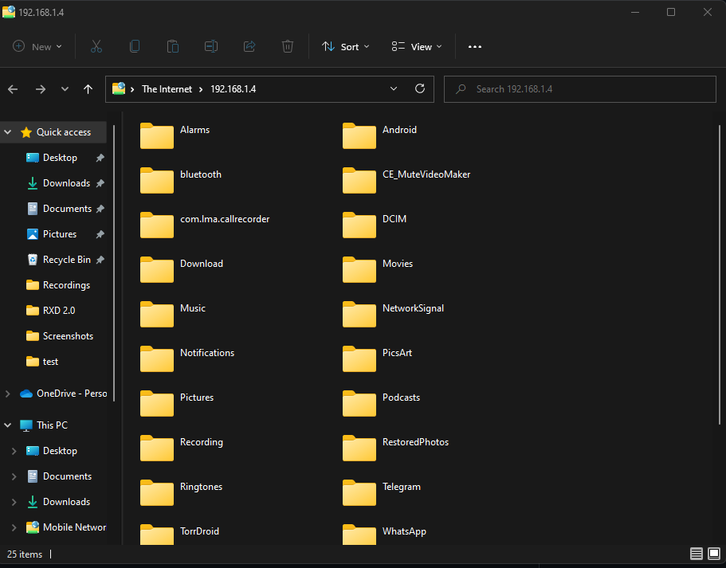
Task: Select the Ringtones folder icon
Action: 157,492
